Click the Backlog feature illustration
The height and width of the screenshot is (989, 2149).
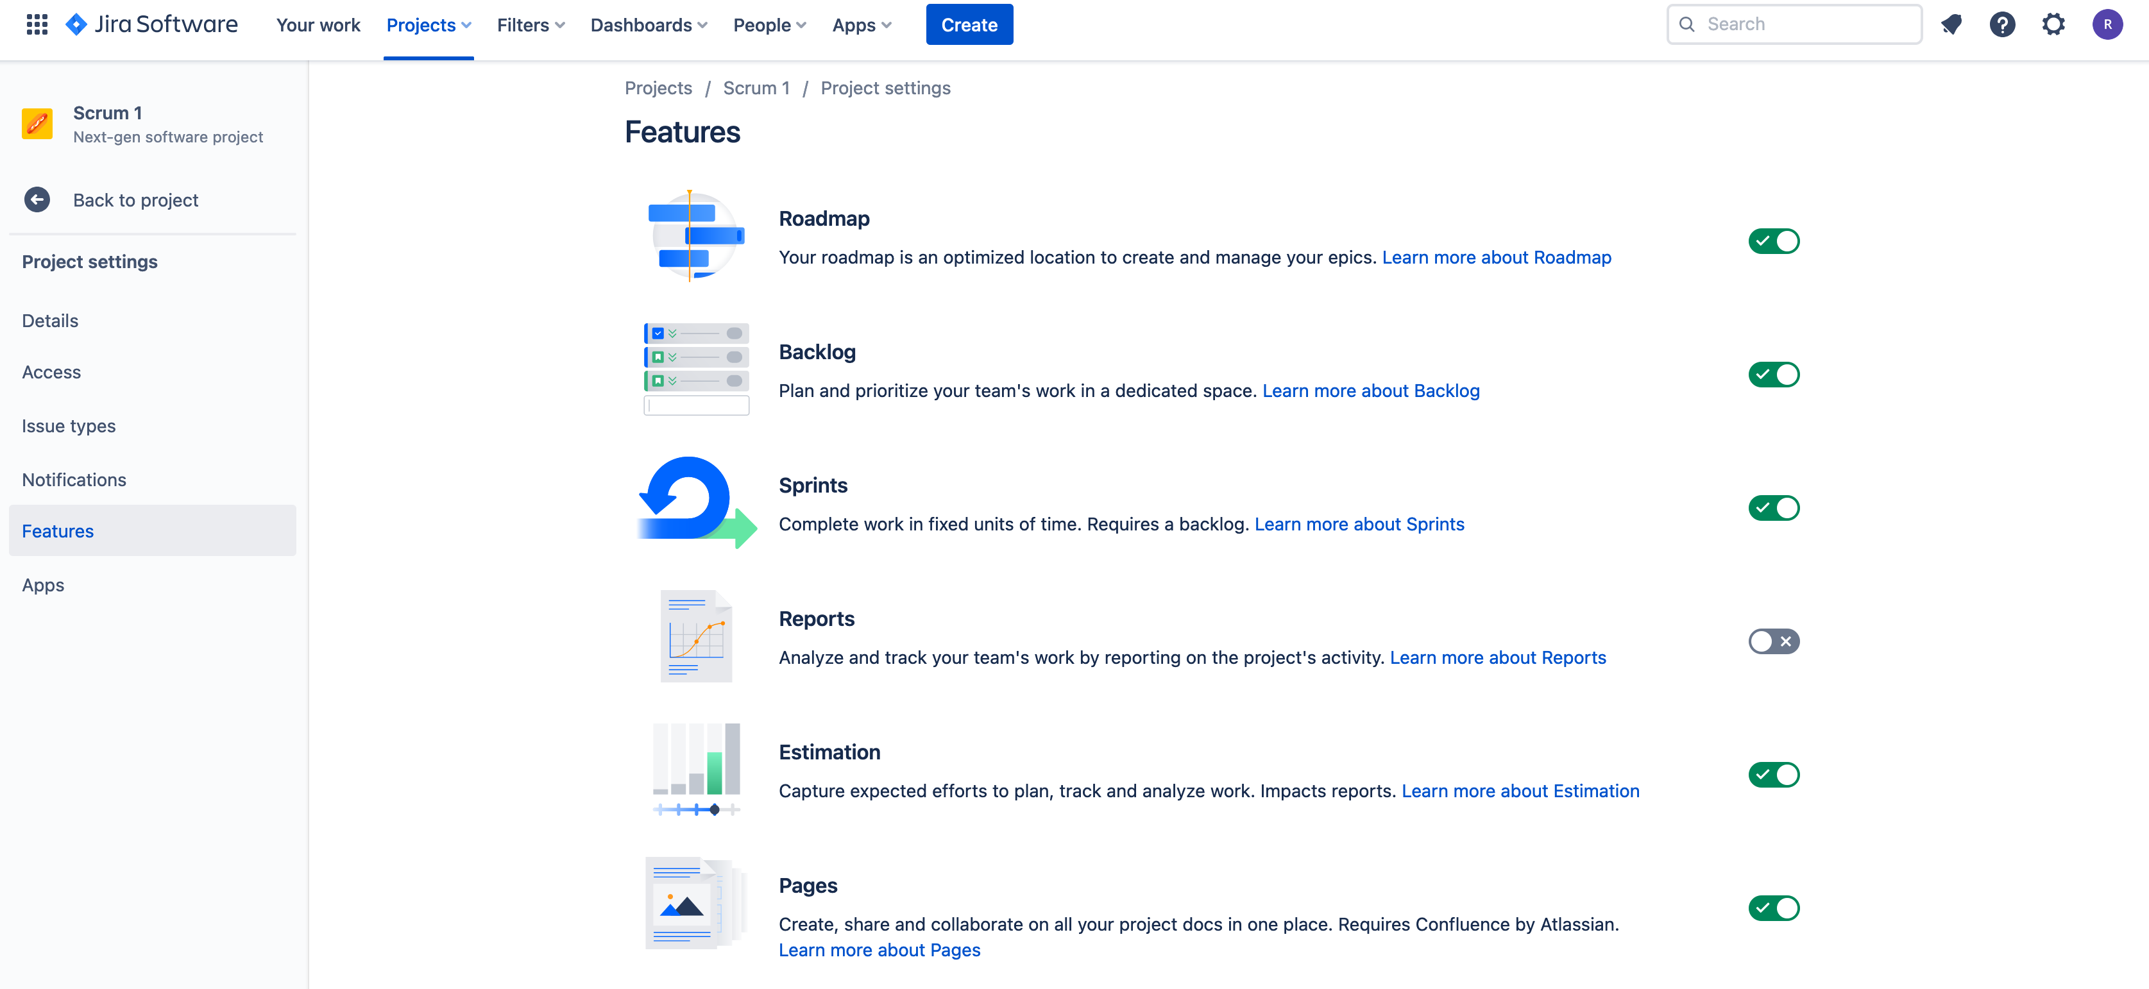(696, 369)
